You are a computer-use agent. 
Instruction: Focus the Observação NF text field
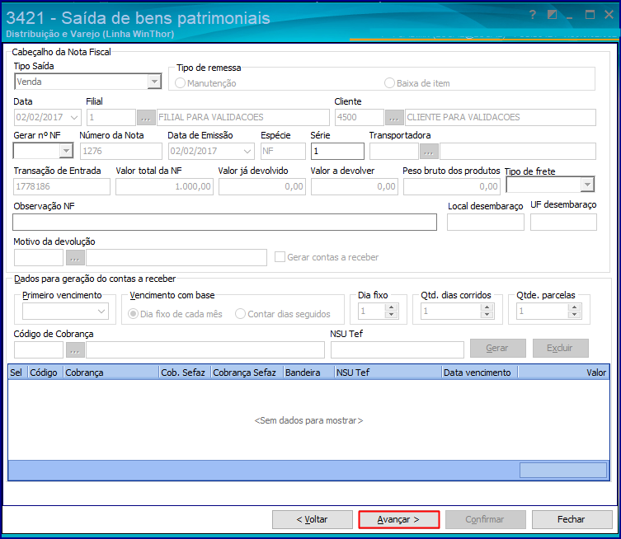pos(224,223)
